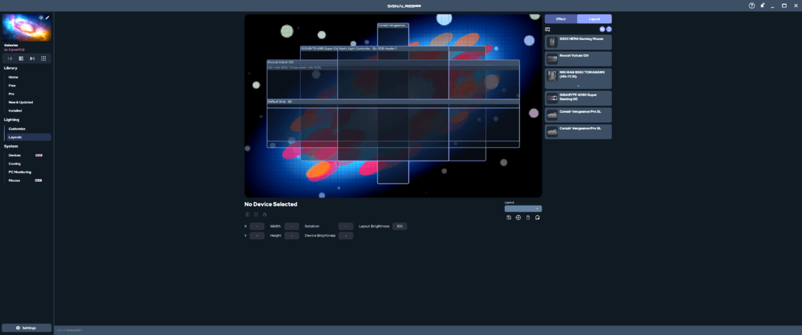The width and height of the screenshot is (802, 335).
Task: Show New & Updated effects
Action: point(21,102)
